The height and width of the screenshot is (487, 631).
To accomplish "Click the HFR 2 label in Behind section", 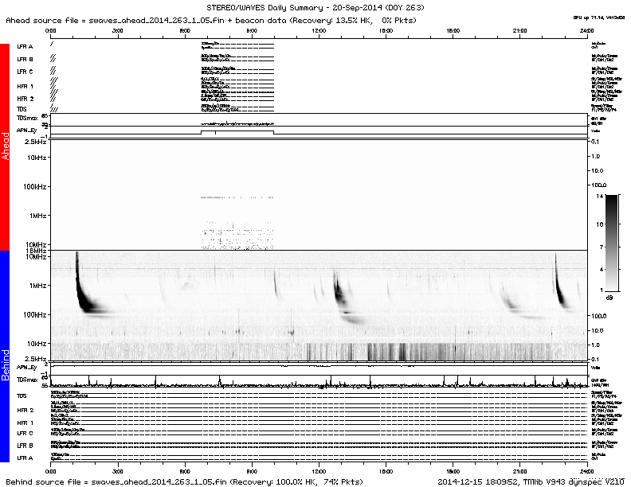I will 25,411.
